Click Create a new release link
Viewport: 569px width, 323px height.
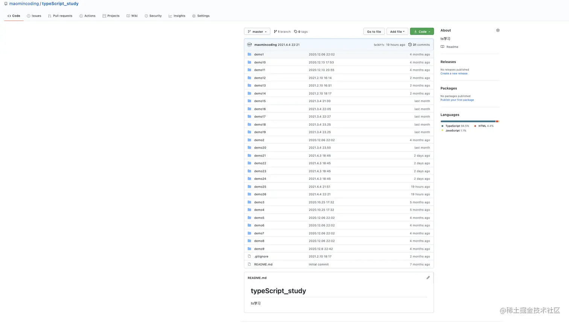coord(454,73)
